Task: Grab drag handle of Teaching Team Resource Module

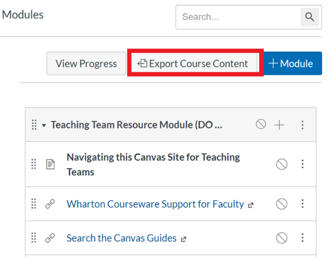Action: tap(34, 125)
